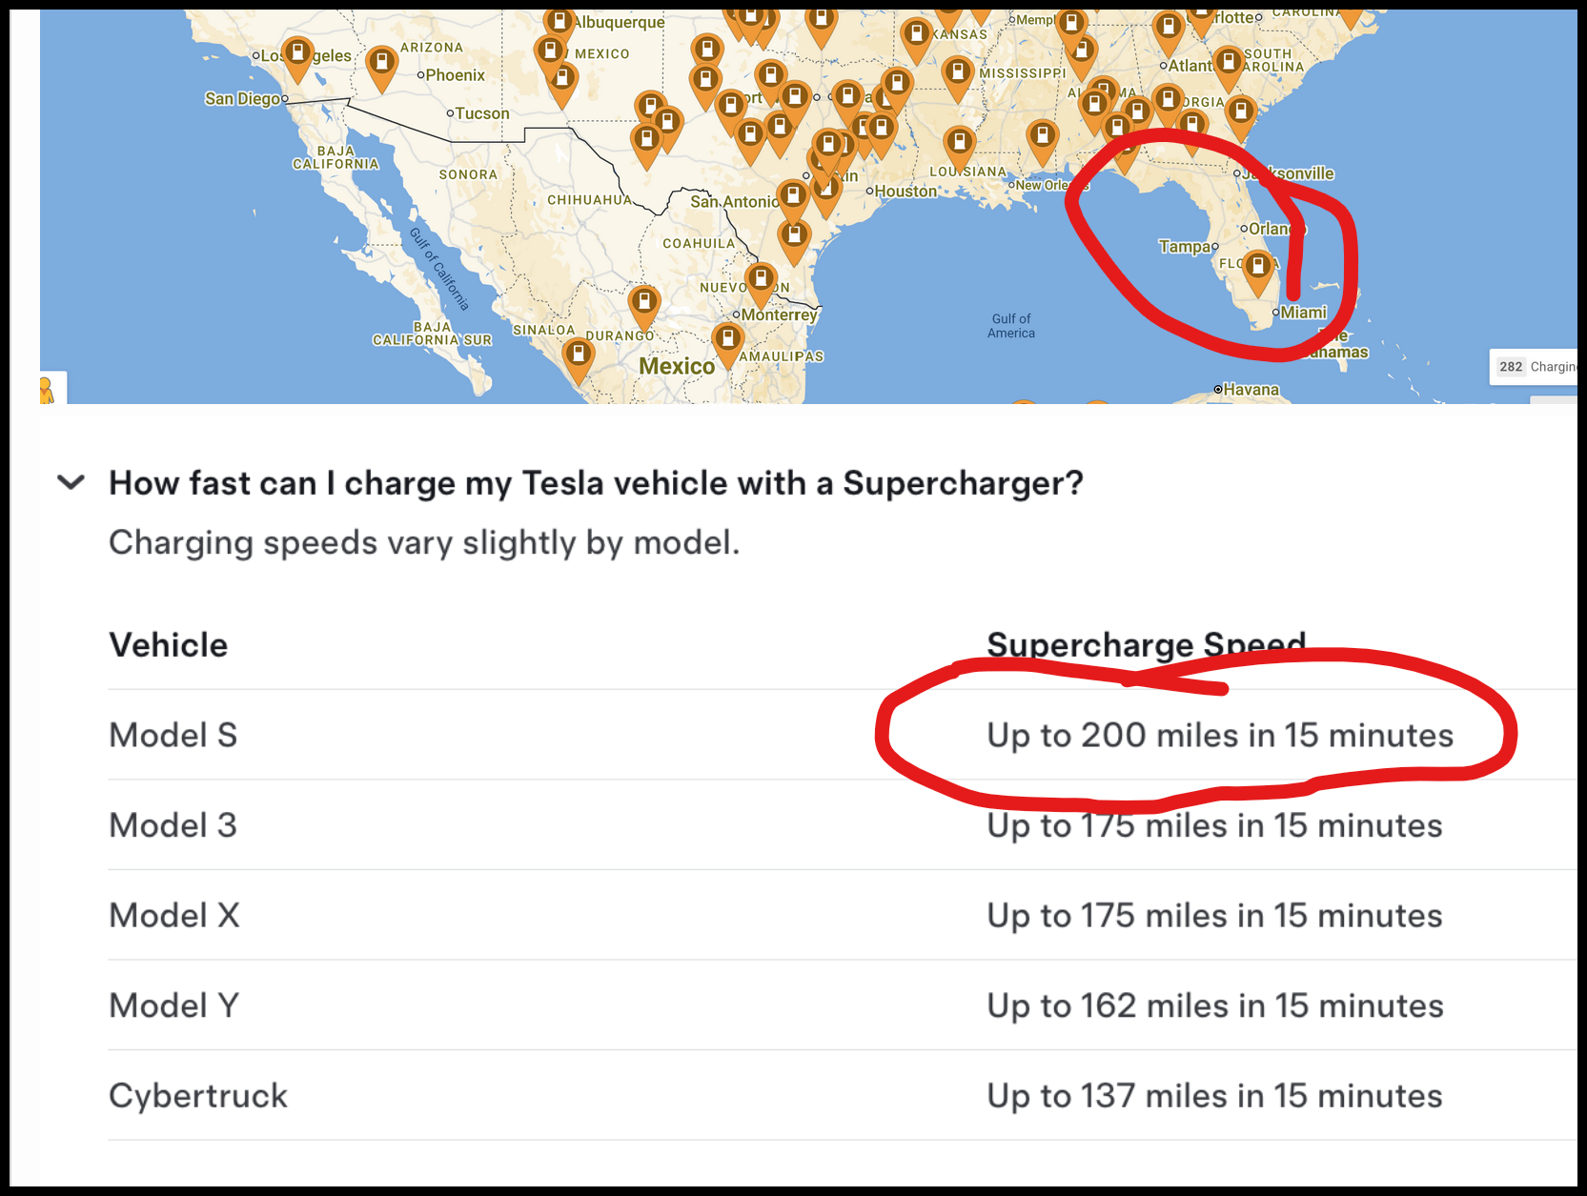Select the Supercharger pin above the Tamaulipas label

(x=727, y=340)
